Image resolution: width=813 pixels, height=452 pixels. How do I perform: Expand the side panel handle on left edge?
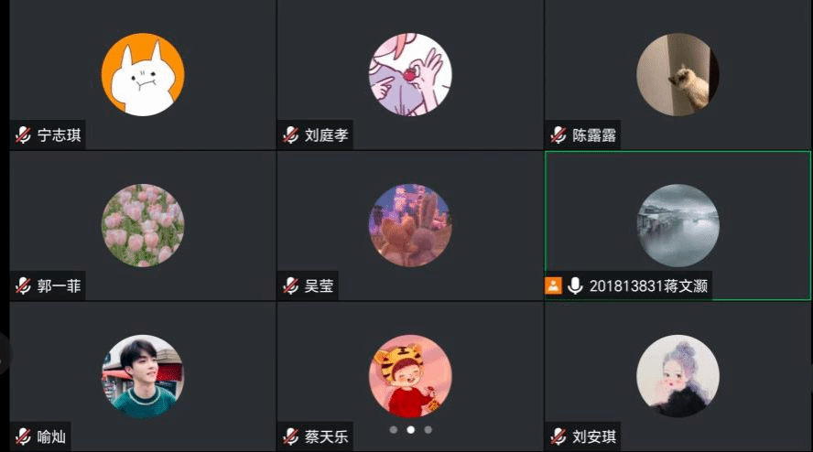pyautogui.click(x=5, y=353)
